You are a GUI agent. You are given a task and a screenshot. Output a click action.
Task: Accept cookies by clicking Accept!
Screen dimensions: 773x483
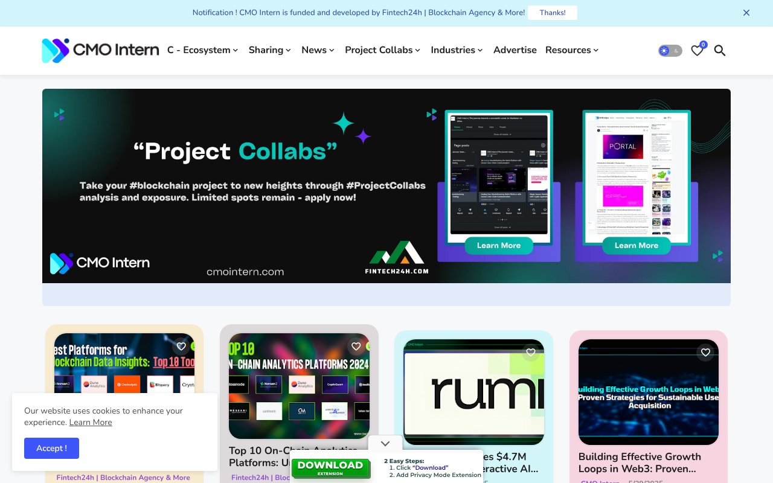click(51, 448)
